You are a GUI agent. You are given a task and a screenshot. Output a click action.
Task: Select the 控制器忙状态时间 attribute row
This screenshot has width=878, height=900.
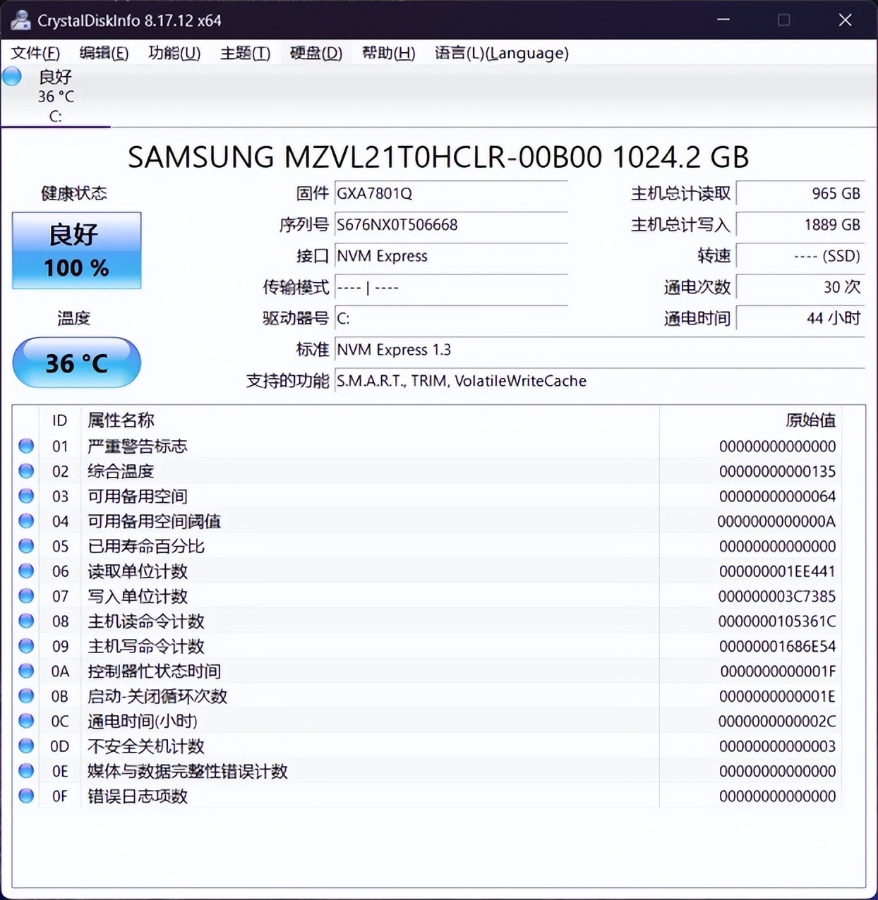coord(427,671)
